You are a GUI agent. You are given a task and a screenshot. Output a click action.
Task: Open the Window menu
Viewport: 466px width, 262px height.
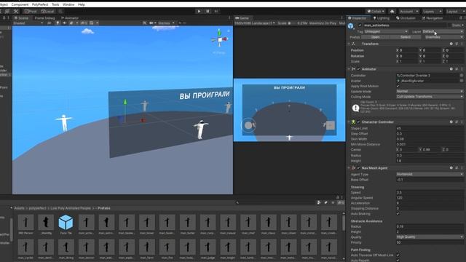pos(68,4)
